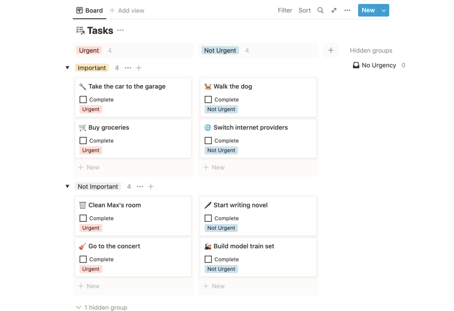Open the dropdown arrow next to New button
The width and height of the screenshot is (454, 311).
pyautogui.click(x=384, y=10)
